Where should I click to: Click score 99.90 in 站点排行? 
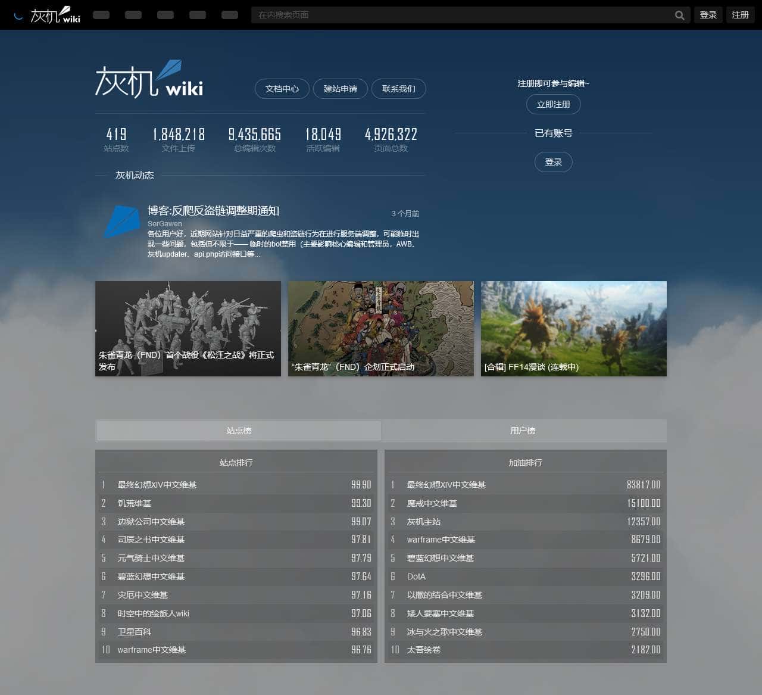pos(361,485)
